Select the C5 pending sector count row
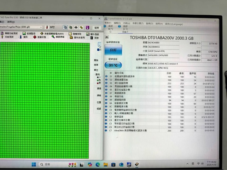 (160, 124)
